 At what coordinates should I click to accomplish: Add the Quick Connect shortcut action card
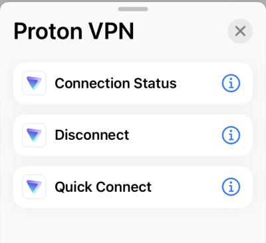133,186
